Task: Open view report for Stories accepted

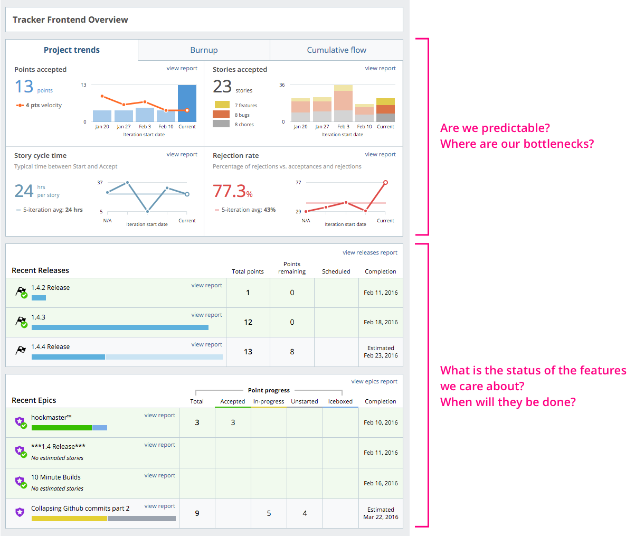Action: pos(380,68)
